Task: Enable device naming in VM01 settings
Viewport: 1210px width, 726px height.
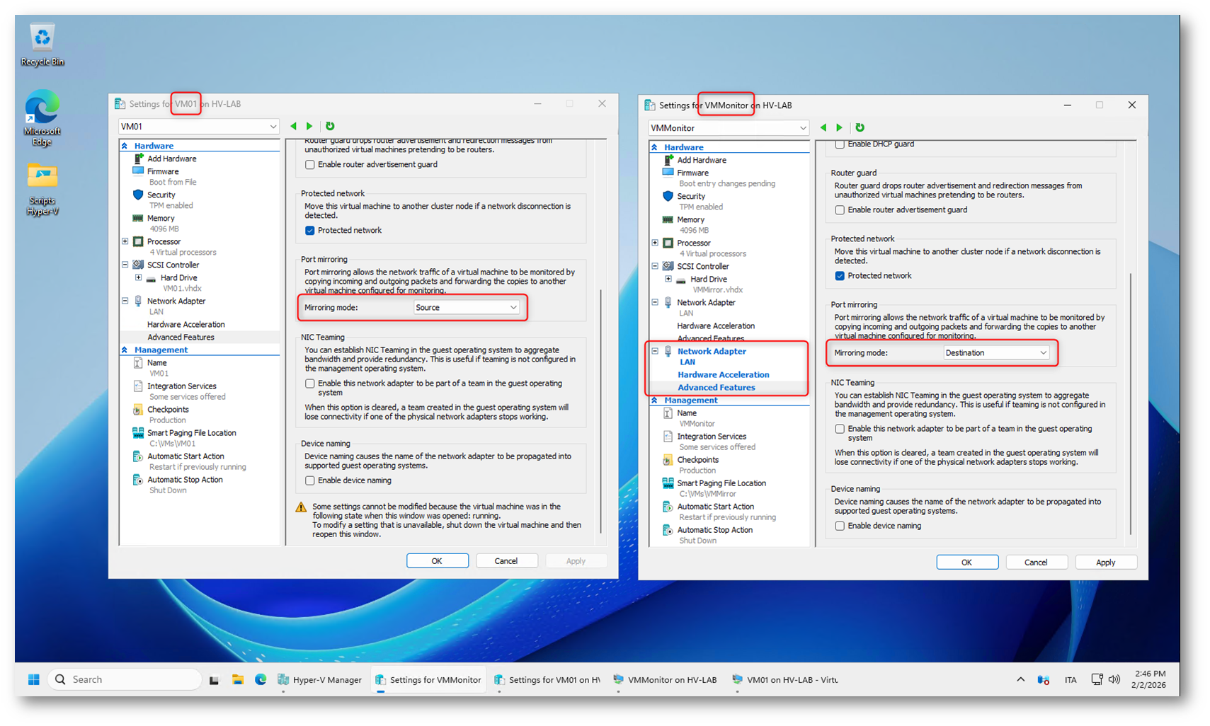Action: point(310,480)
